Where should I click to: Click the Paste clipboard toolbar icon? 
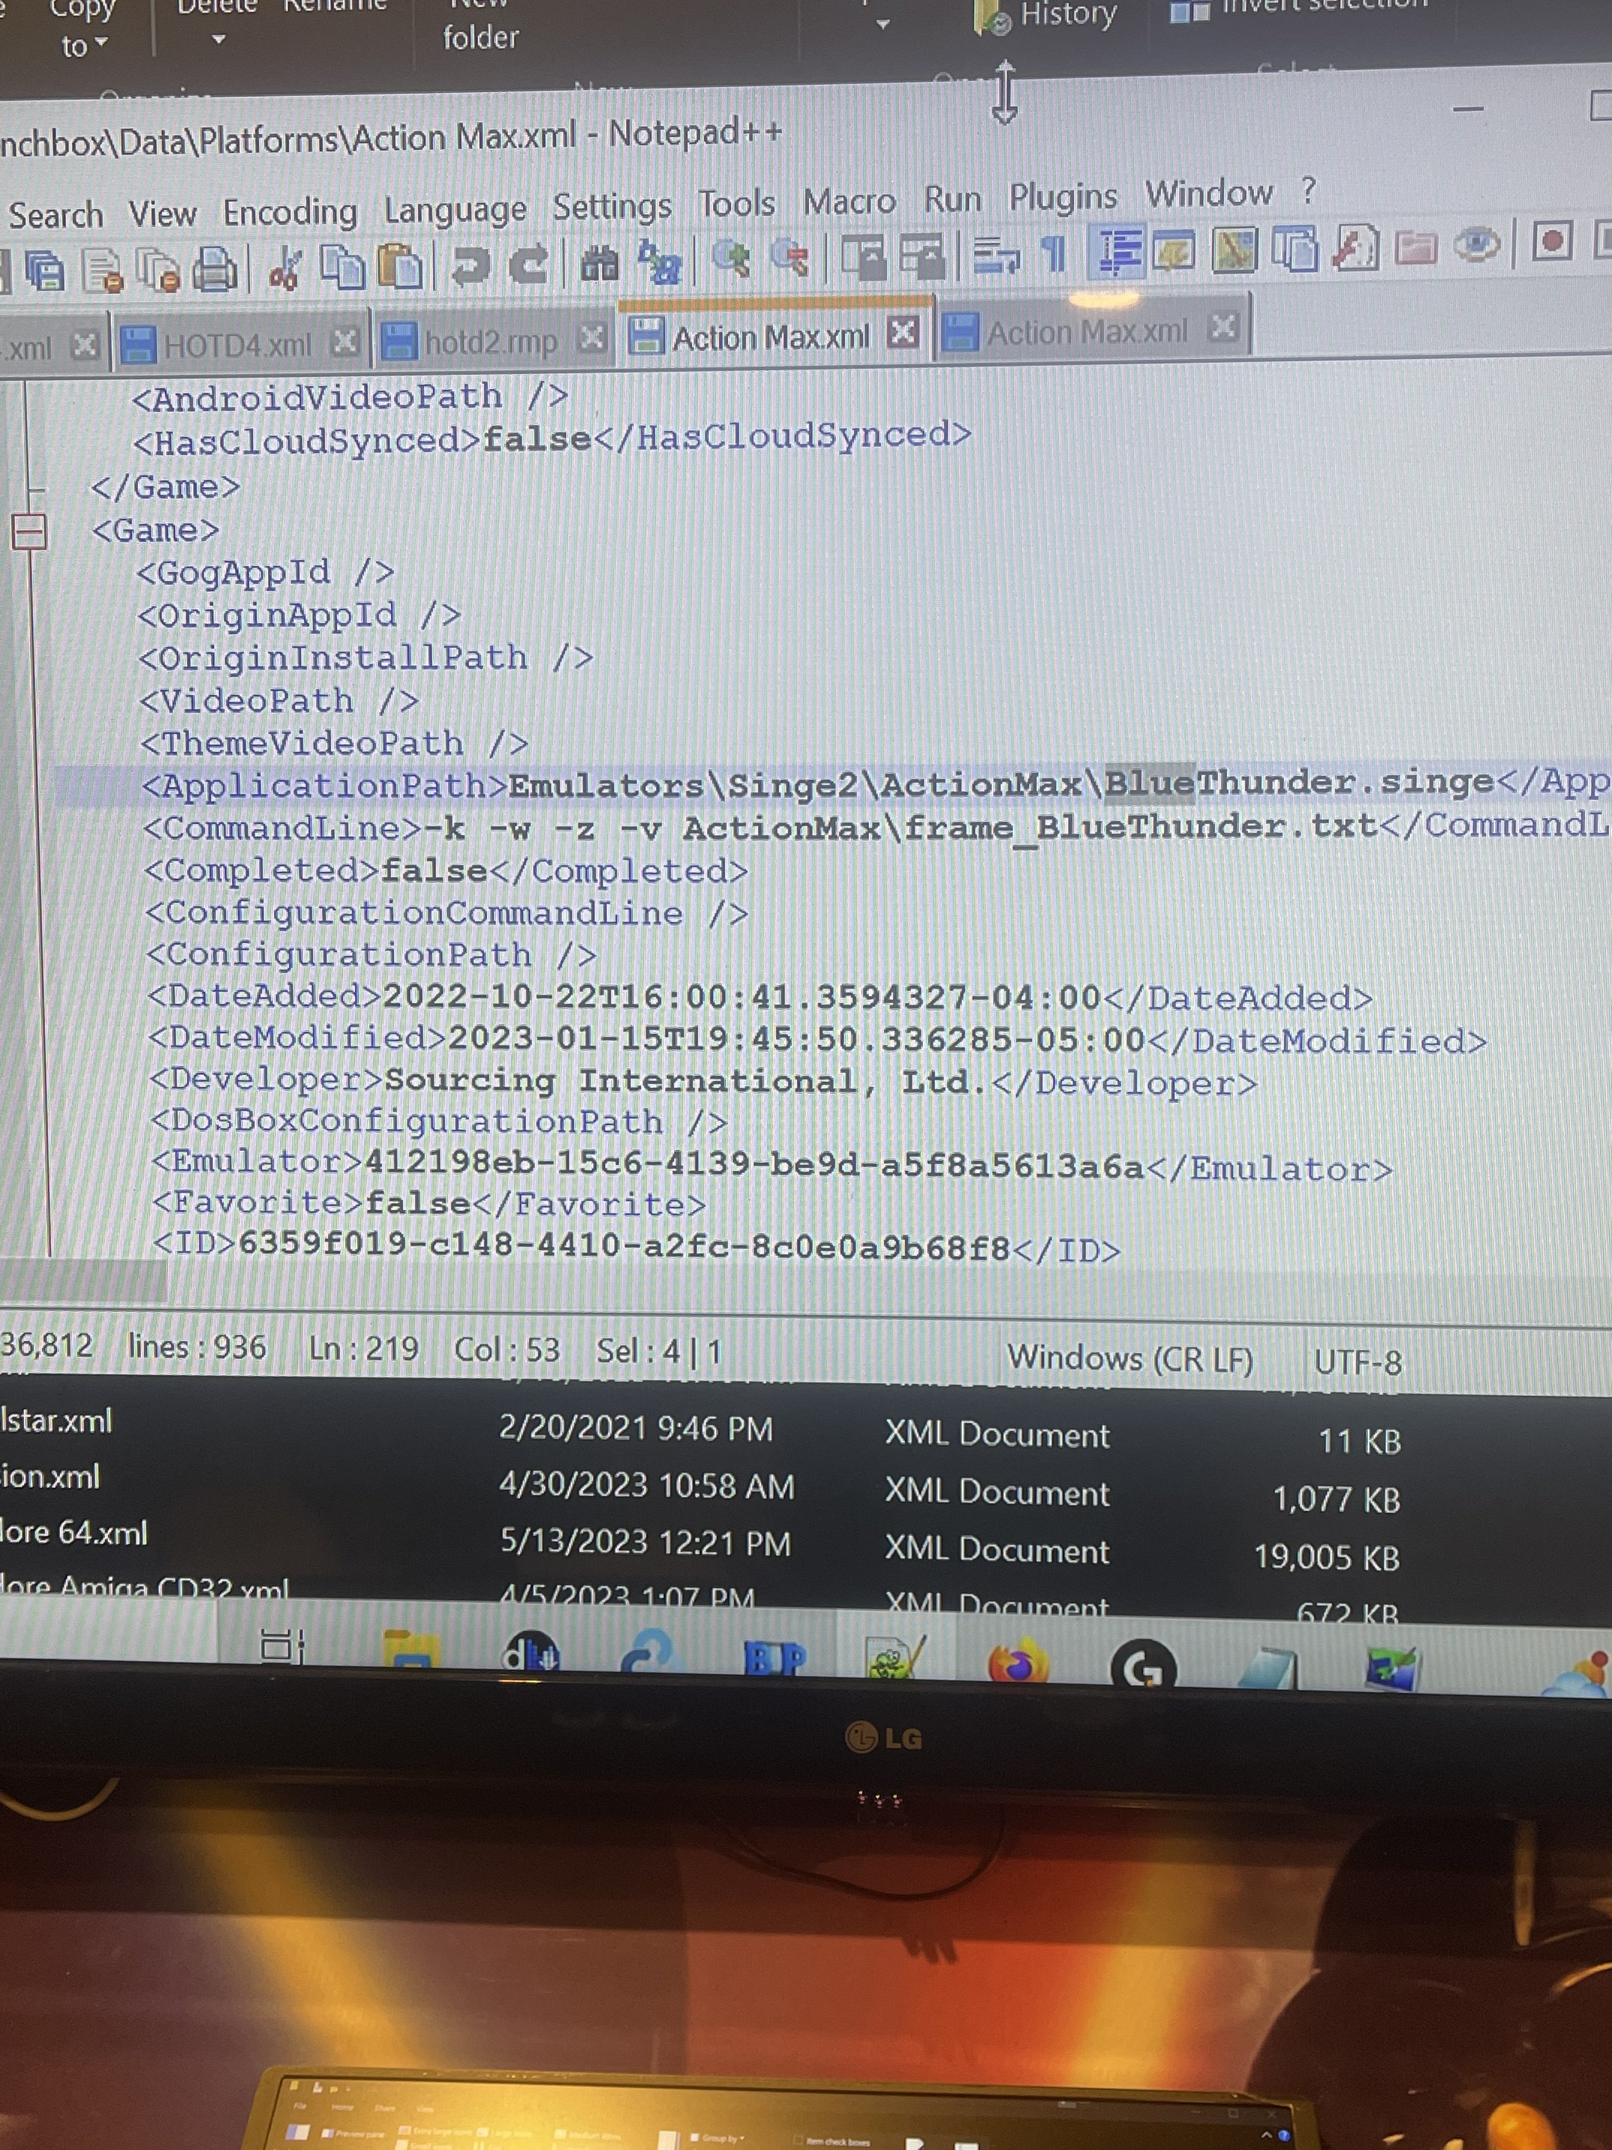click(399, 266)
